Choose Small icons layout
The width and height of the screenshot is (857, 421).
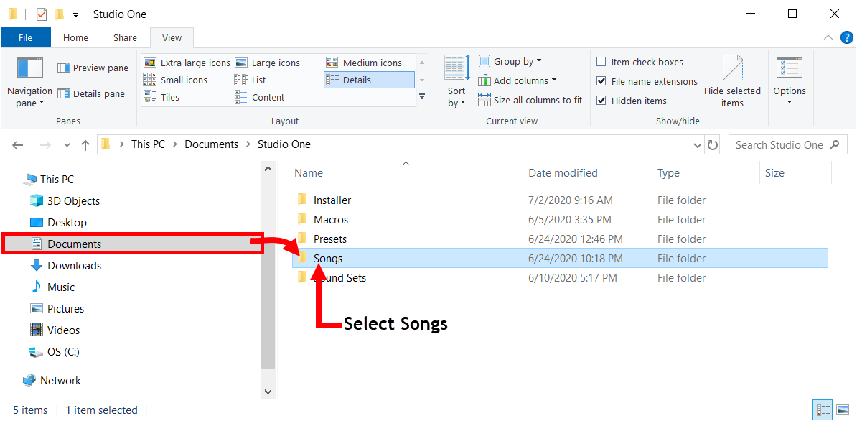175,80
